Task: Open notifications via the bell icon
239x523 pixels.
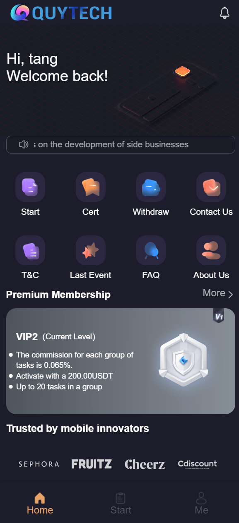Action: coord(225,13)
